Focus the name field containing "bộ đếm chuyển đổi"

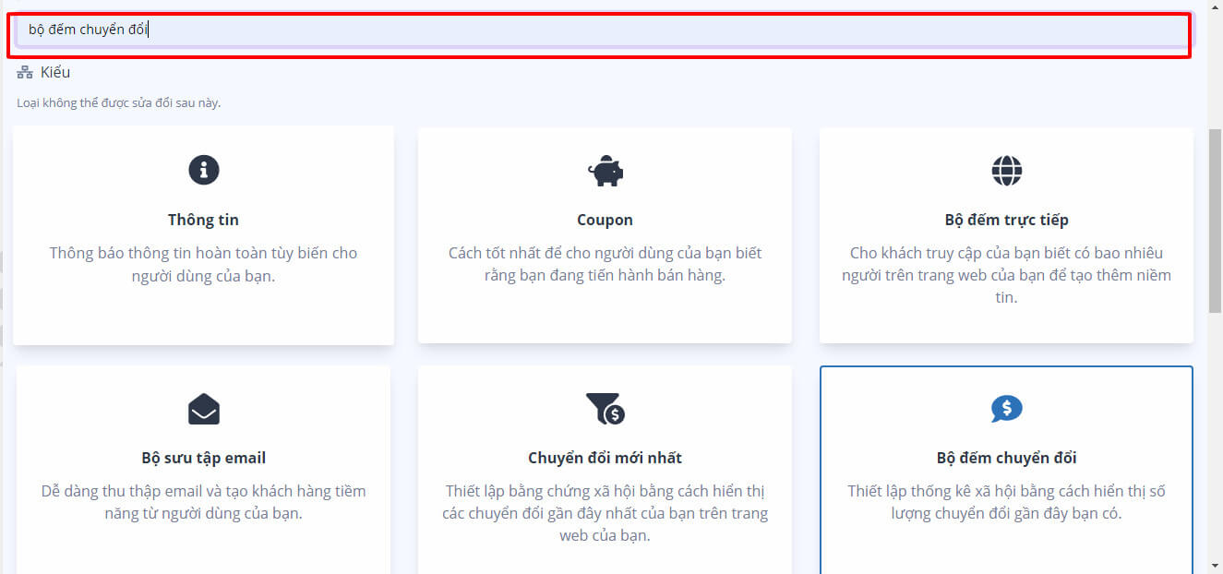[x=600, y=30]
